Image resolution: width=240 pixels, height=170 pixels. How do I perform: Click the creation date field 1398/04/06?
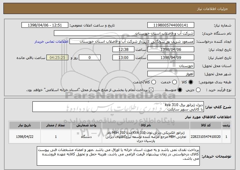(171, 50)
